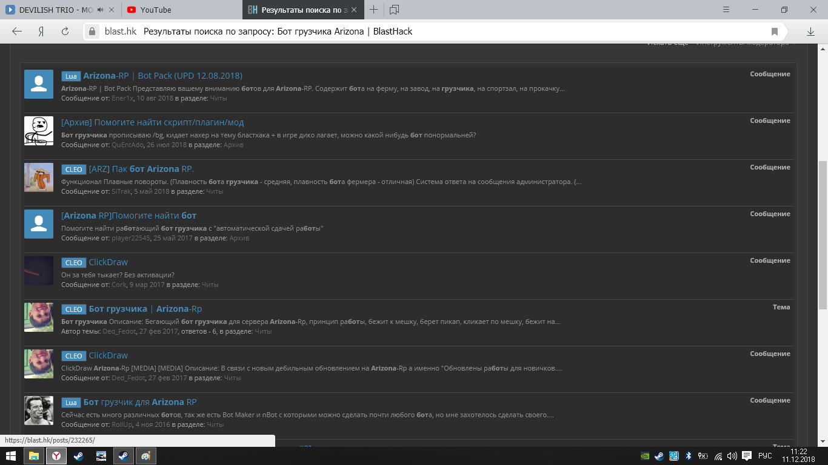Click the Yandex Browser taskbar icon
Screen dimensions: 828x465
pos(56,456)
